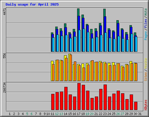This screenshot has height=117, width=149.
Task: Click green weekend day label 12
Action: point(57,114)
